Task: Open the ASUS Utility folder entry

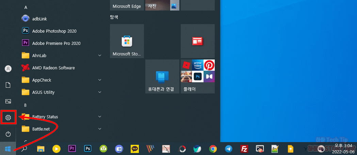Action: [x=62, y=92]
